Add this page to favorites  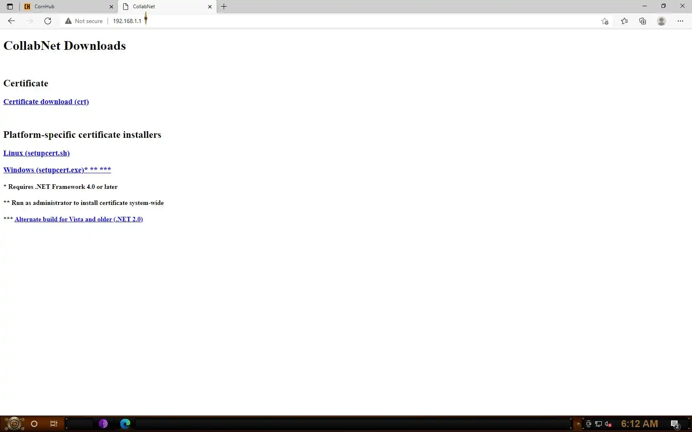605,21
